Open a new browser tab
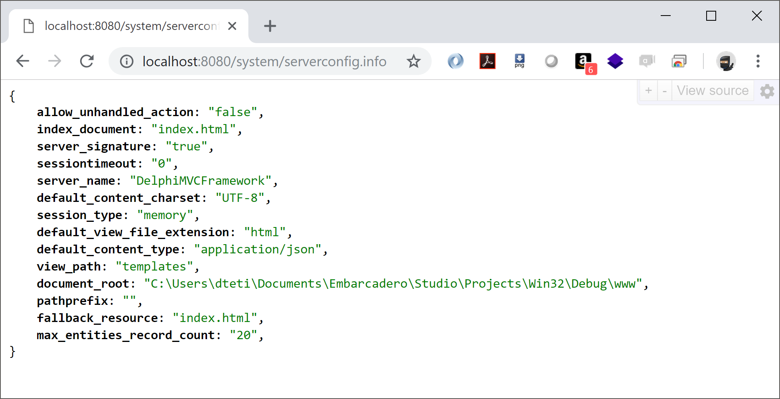 pos(270,26)
